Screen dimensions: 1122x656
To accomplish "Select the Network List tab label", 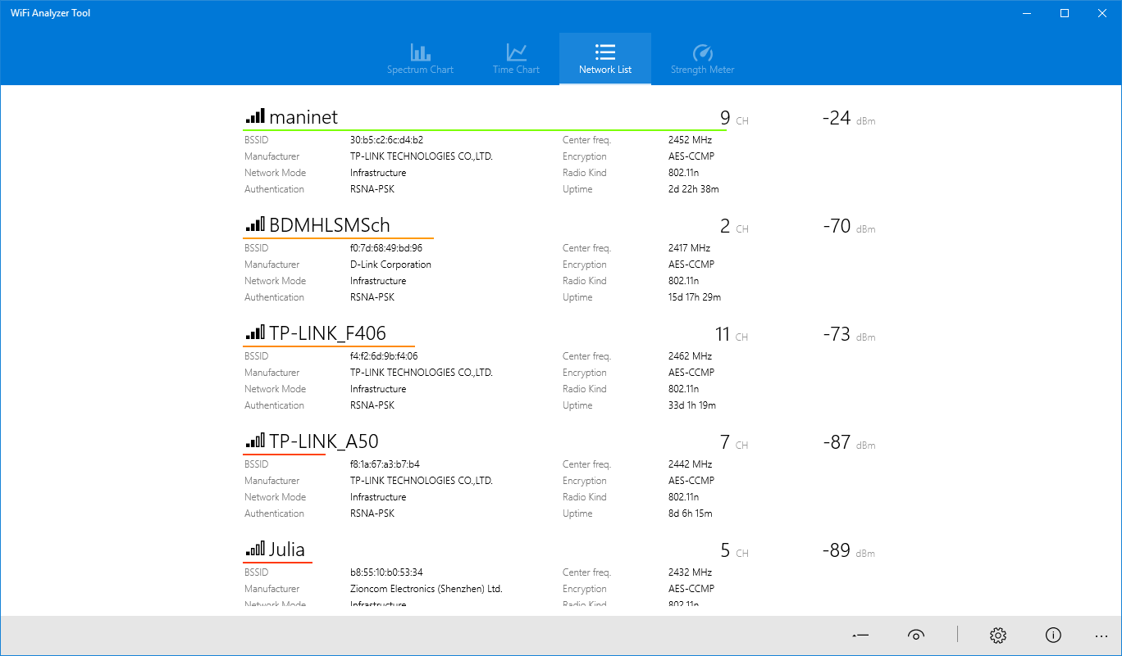I will click(604, 70).
